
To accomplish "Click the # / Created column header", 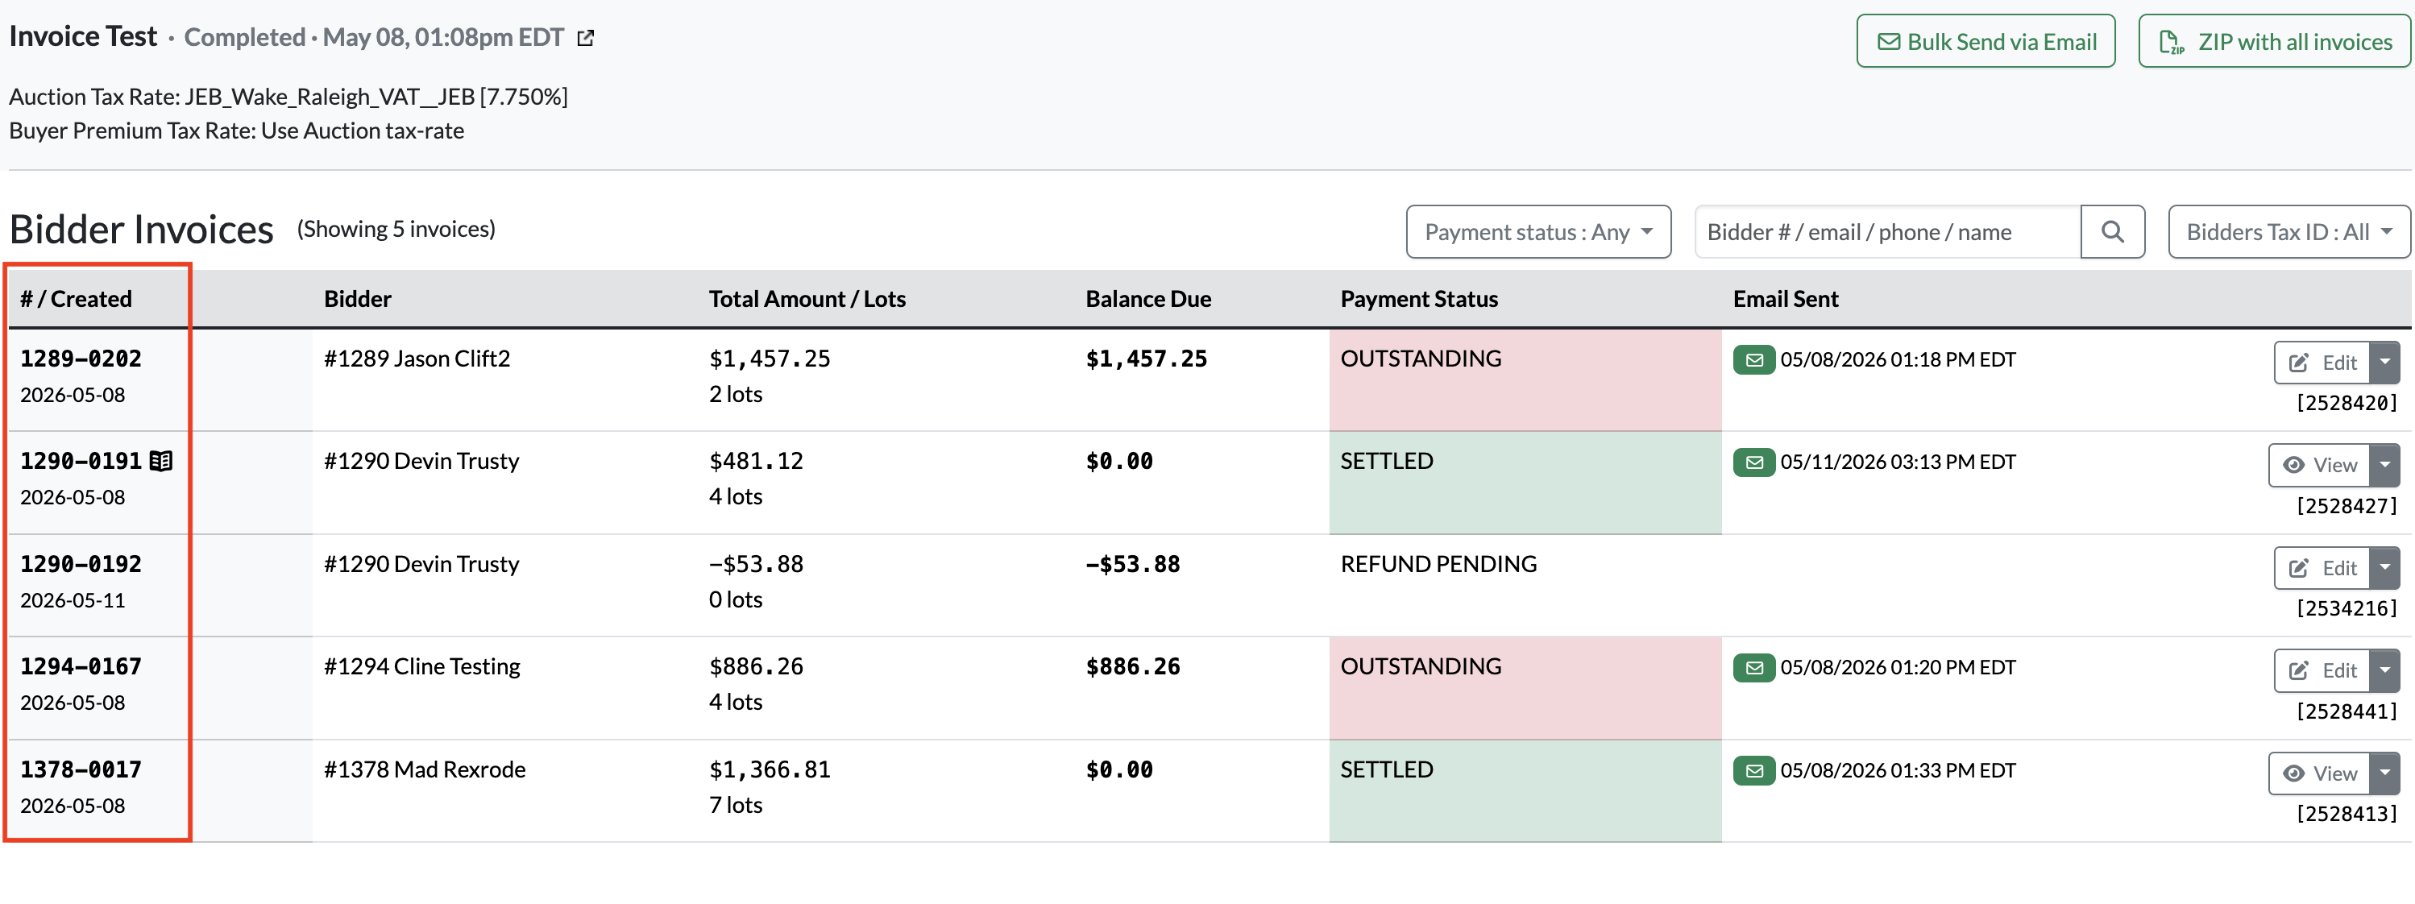I will [x=76, y=299].
